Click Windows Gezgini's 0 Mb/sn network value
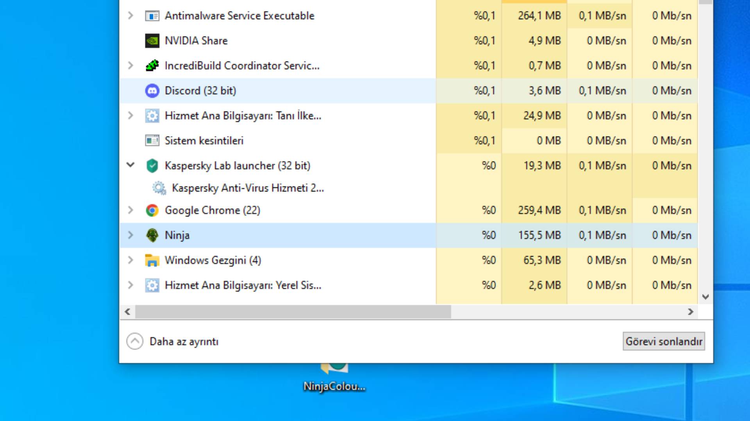The width and height of the screenshot is (750, 421). point(672,260)
